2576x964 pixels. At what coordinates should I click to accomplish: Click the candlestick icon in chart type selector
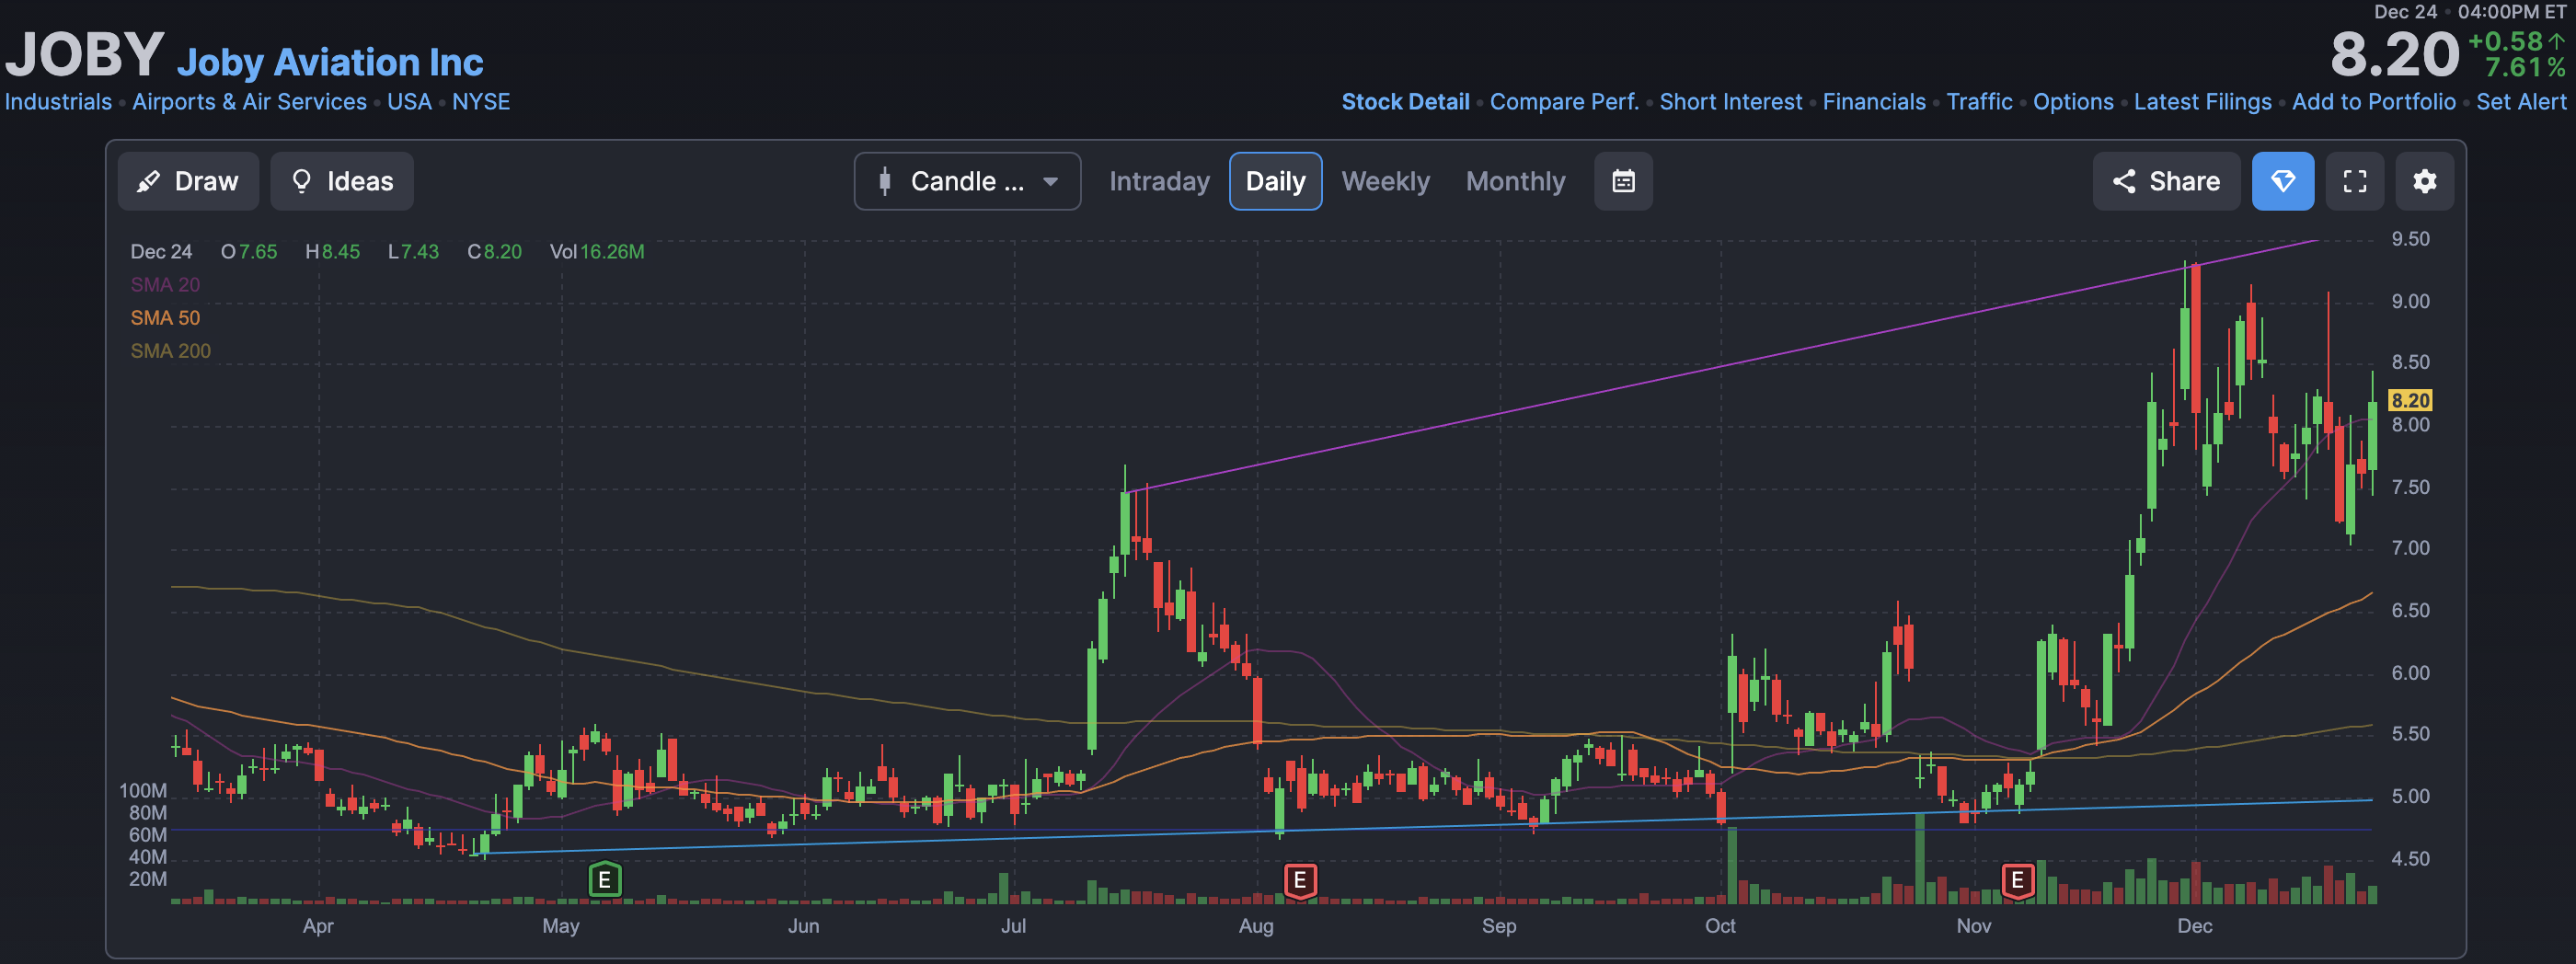[884, 181]
